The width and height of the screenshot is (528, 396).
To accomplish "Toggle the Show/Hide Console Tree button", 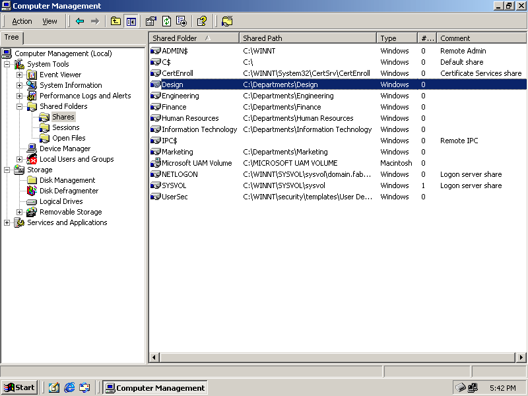I will pyautogui.click(x=131, y=21).
